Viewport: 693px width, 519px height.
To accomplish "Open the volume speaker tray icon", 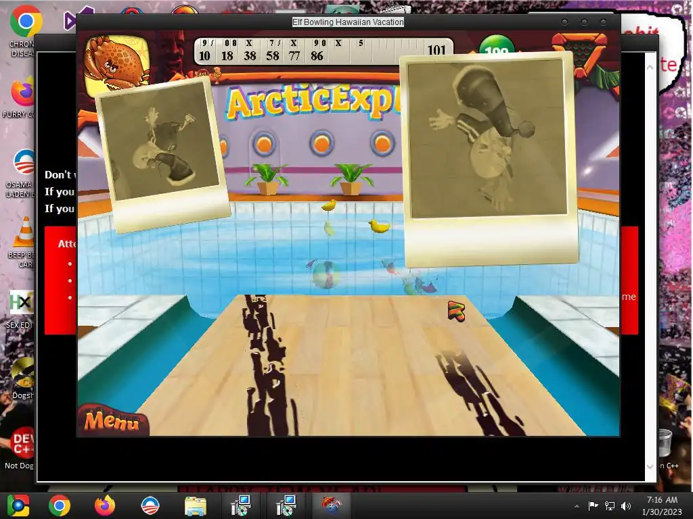I will coord(626,505).
